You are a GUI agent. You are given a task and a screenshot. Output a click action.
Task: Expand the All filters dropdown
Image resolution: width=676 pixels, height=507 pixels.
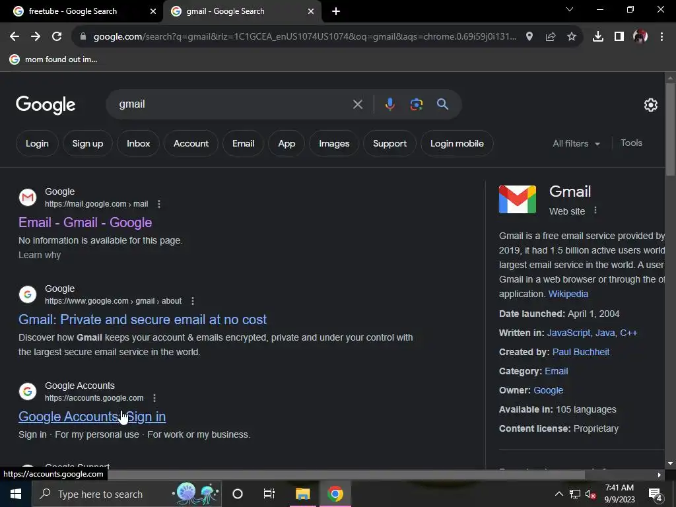[576, 143]
